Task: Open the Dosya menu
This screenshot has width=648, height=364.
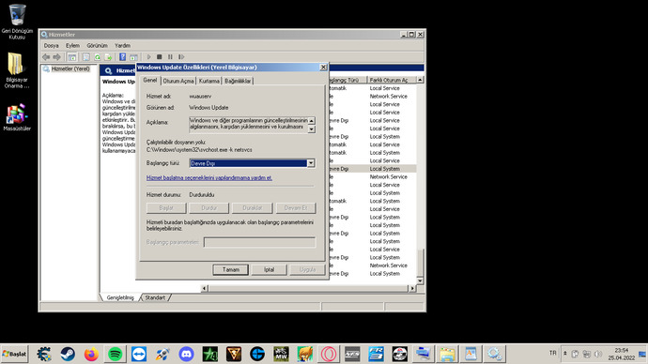Action: pos(52,45)
